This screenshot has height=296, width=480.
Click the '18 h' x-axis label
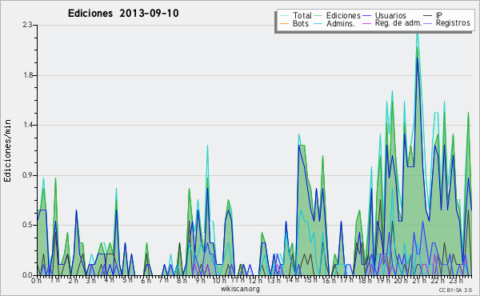[x=365, y=280]
